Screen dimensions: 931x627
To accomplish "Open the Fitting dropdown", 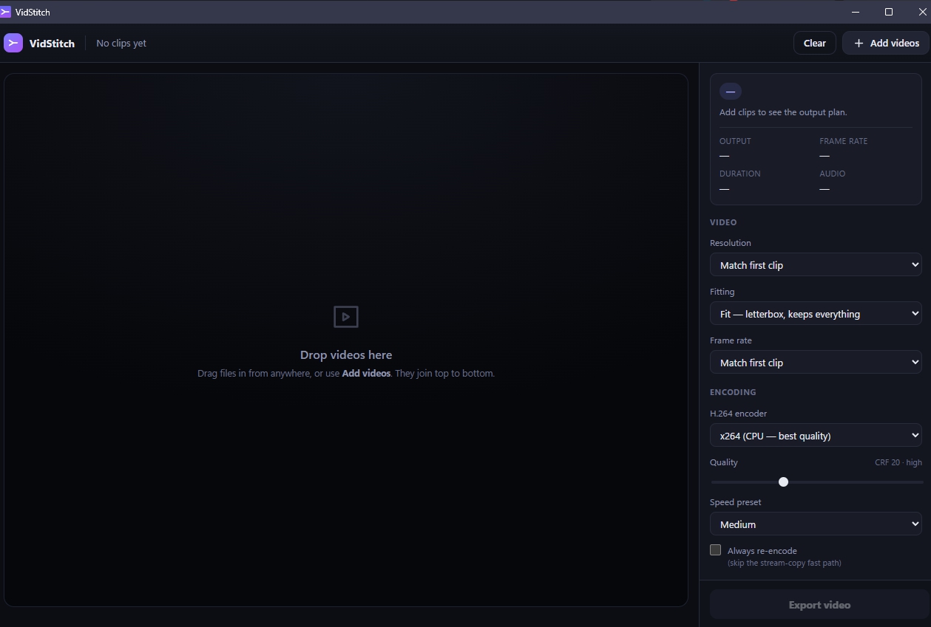I will pyautogui.click(x=816, y=314).
